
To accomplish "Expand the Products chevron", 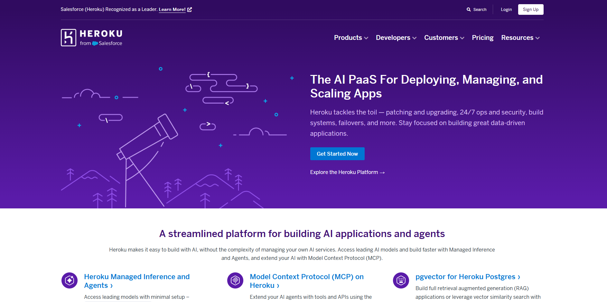I will pos(366,38).
